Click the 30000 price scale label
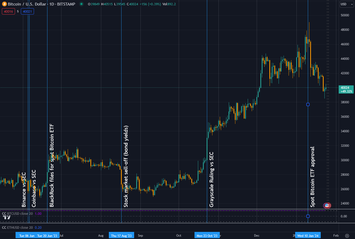Screen dimensions: 355x239 click(345, 160)
